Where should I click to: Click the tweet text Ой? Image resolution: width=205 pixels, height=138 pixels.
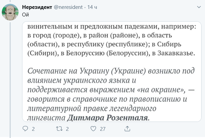point(25,15)
